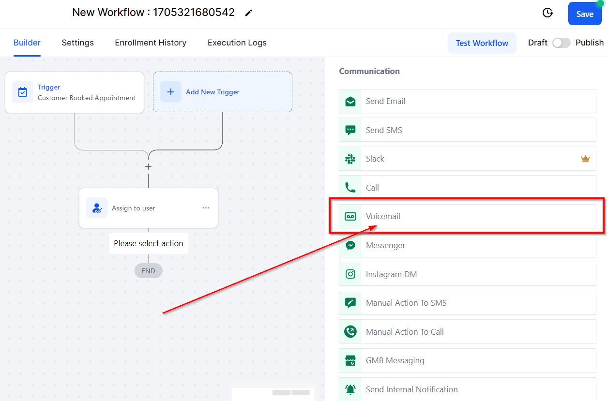
Task: Click the calendar icon on the Trigger card
Action: [23, 92]
